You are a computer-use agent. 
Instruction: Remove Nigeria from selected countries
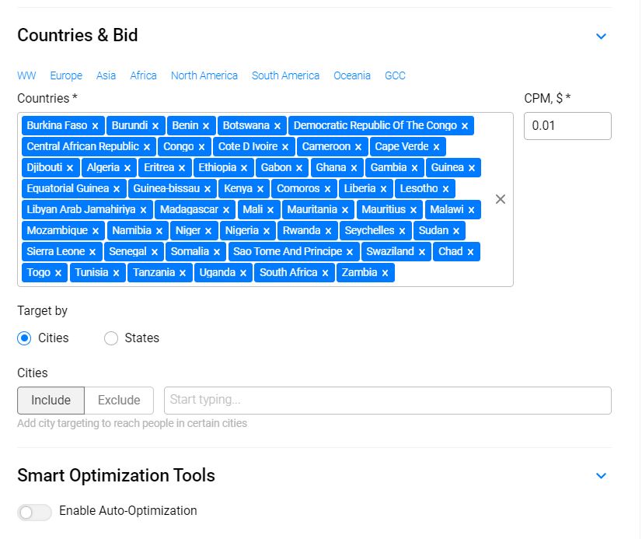(267, 231)
